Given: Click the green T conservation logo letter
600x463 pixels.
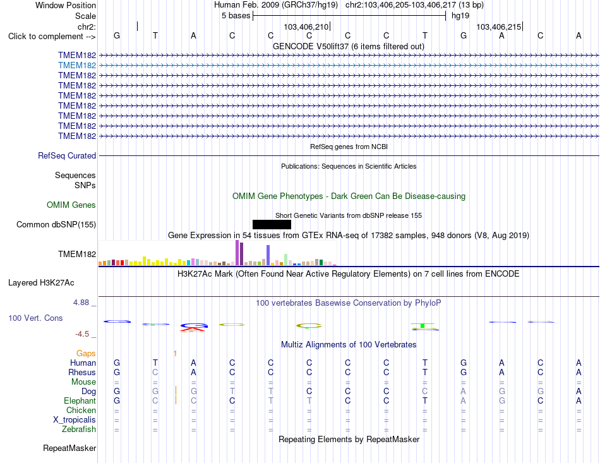Looking at the screenshot, I should click(423, 326).
